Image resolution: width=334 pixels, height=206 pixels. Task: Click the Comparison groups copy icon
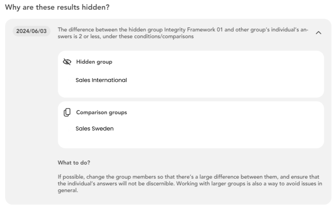[x=67, y=113]
